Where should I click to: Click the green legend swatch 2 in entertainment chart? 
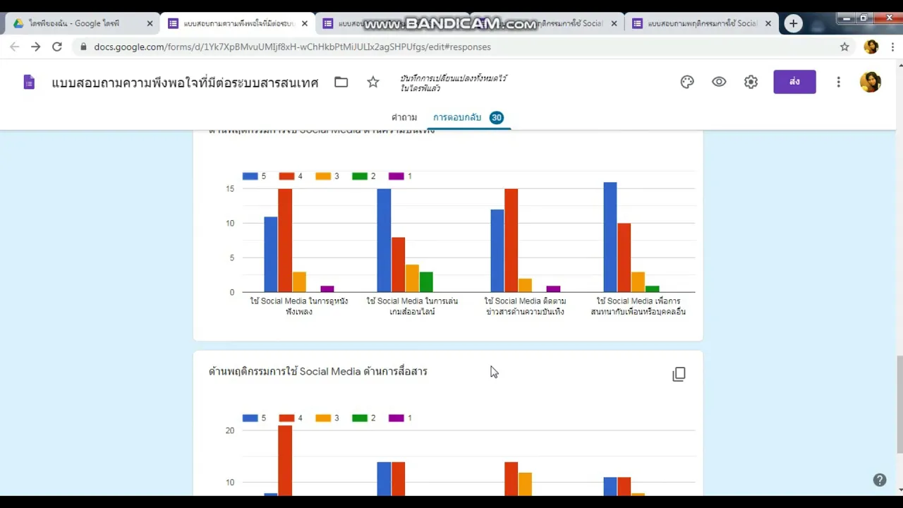(360, 176)
